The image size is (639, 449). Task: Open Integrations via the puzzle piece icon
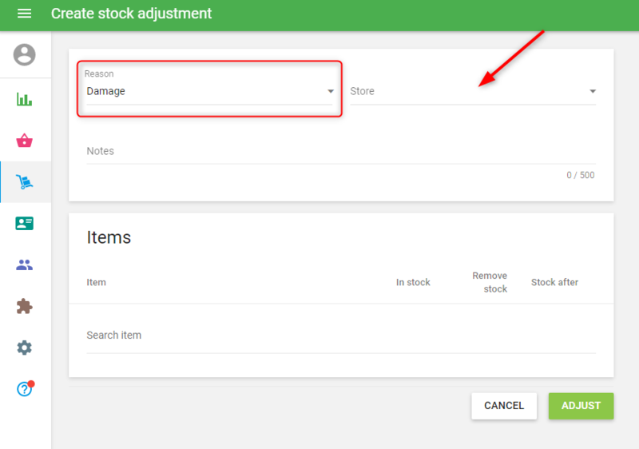[x=25, y=306]
